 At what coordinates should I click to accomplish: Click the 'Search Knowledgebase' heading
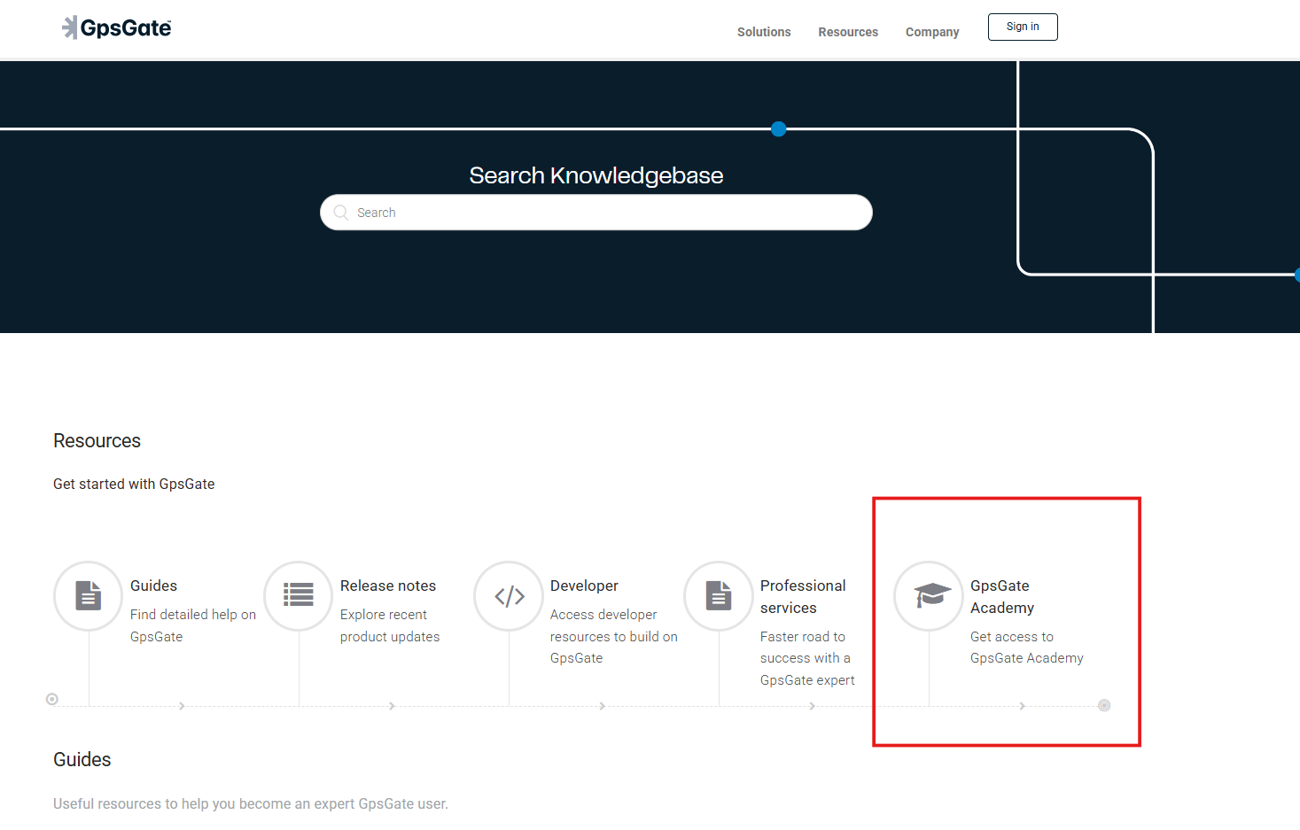click(596, 175)
